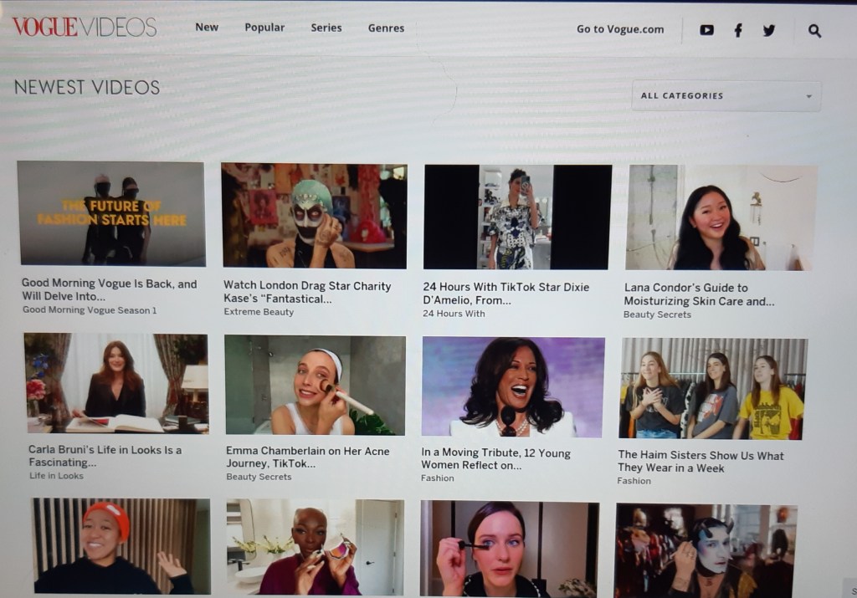
Task: Open the 12 Young Women tribute title
Action: click(495, 458)
